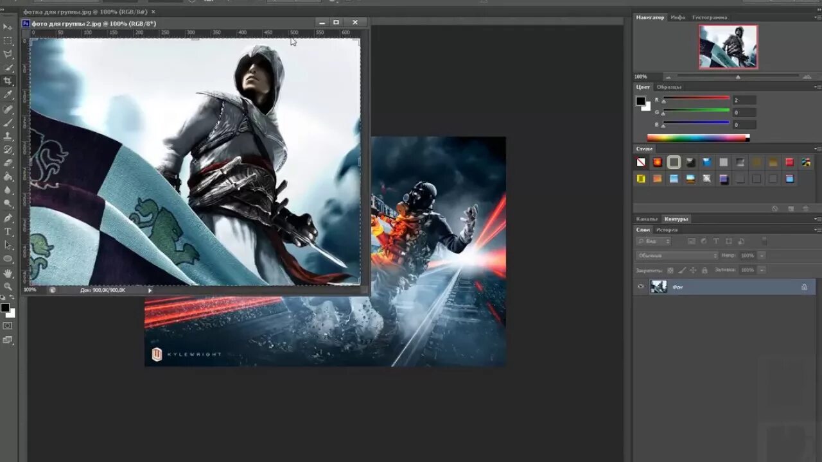Open Styles panel flyout menu
This screenshot has height=462, width=822.
point(817,149)
